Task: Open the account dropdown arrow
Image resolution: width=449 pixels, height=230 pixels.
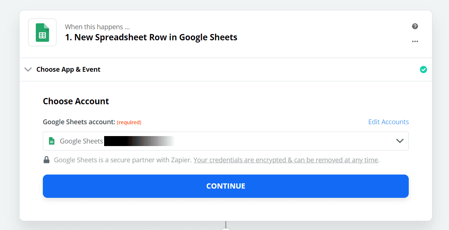Action: 400,141
